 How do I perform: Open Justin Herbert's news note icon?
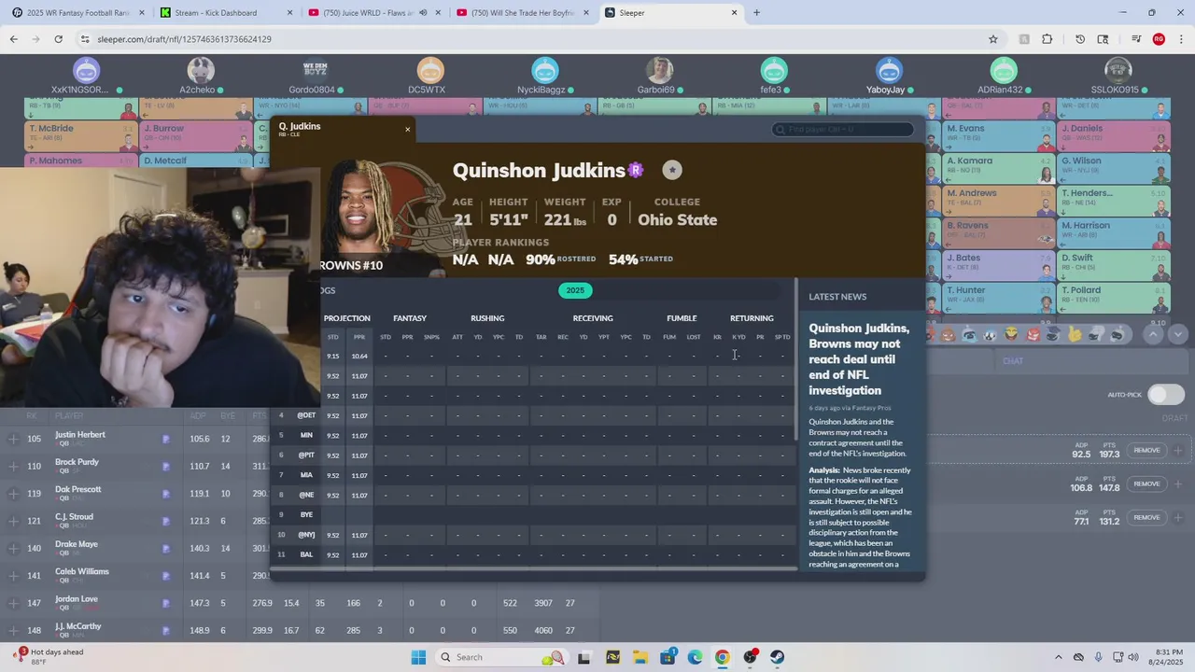coord(166,439)
